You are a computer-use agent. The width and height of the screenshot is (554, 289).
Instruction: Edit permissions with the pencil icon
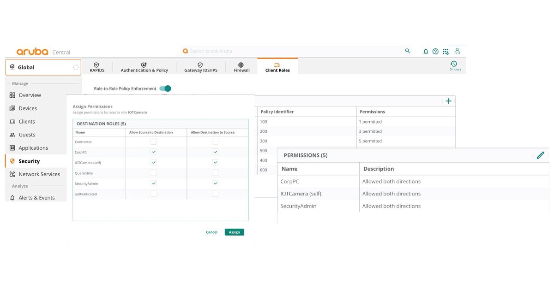click(541, 155)
